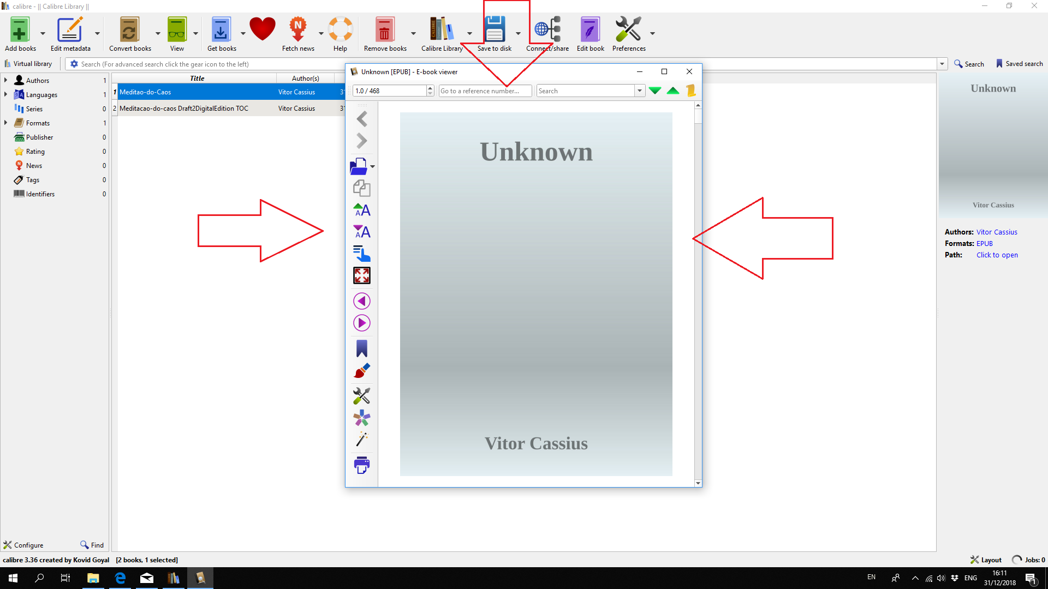Open the viewer Search field dropdown

[x=639, y=91]
